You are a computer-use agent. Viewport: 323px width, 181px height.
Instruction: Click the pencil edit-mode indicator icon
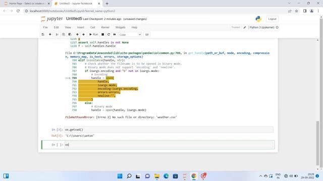click(x=245, y=27)
